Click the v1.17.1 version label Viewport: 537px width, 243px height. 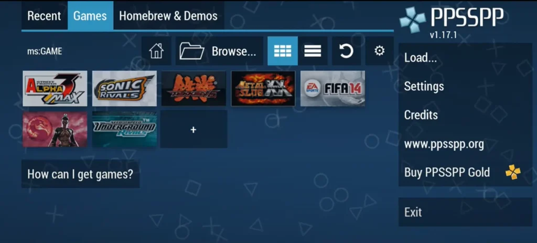(x=444, y=35)
